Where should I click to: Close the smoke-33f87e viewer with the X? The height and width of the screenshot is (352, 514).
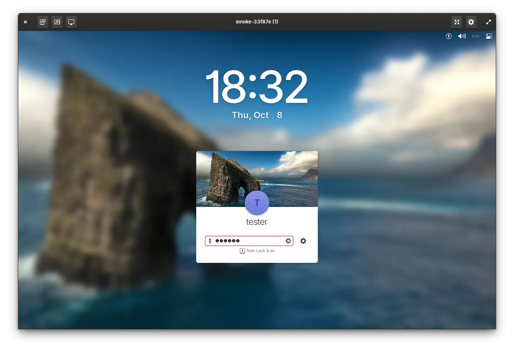click(25, 22)
